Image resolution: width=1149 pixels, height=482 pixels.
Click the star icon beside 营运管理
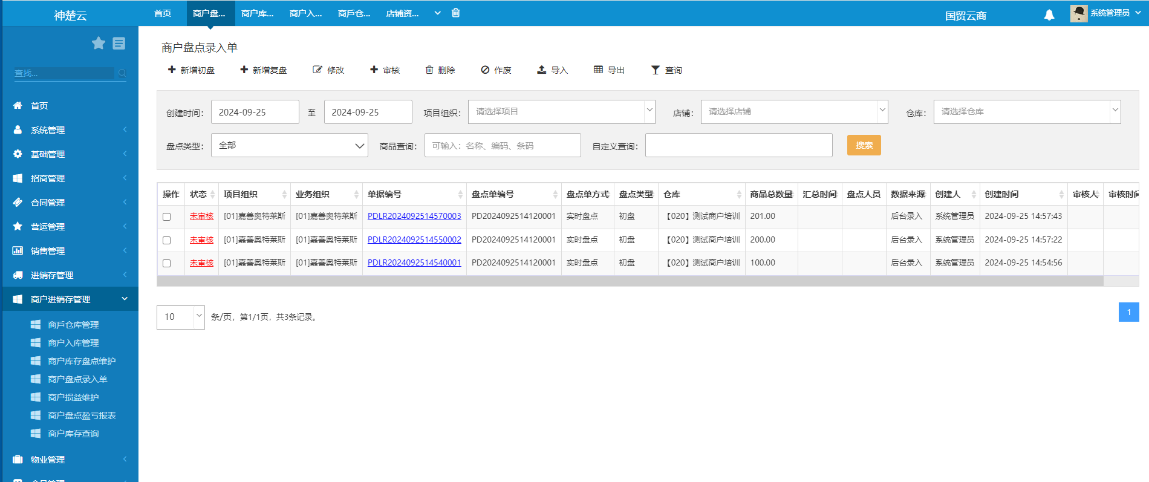pos(18,226)
